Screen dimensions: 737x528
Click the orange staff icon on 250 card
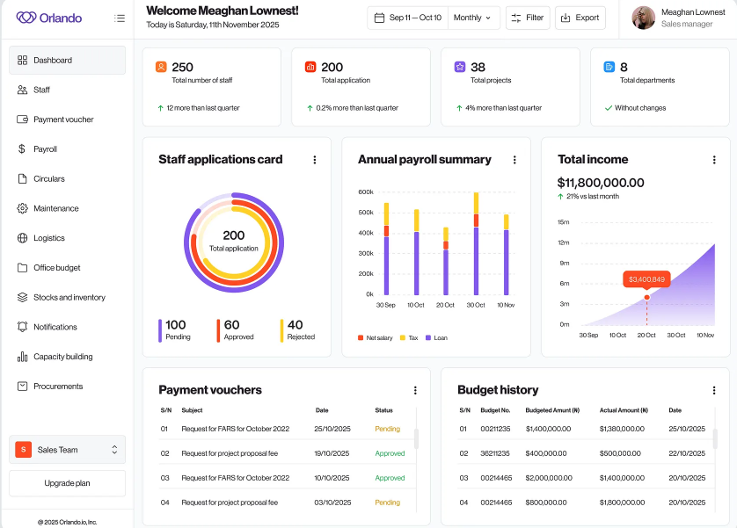coord(161,67)
